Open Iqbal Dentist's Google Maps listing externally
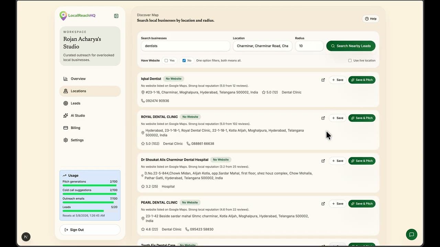The height and width of the screenshot is (247, 440). coord(323,80)
